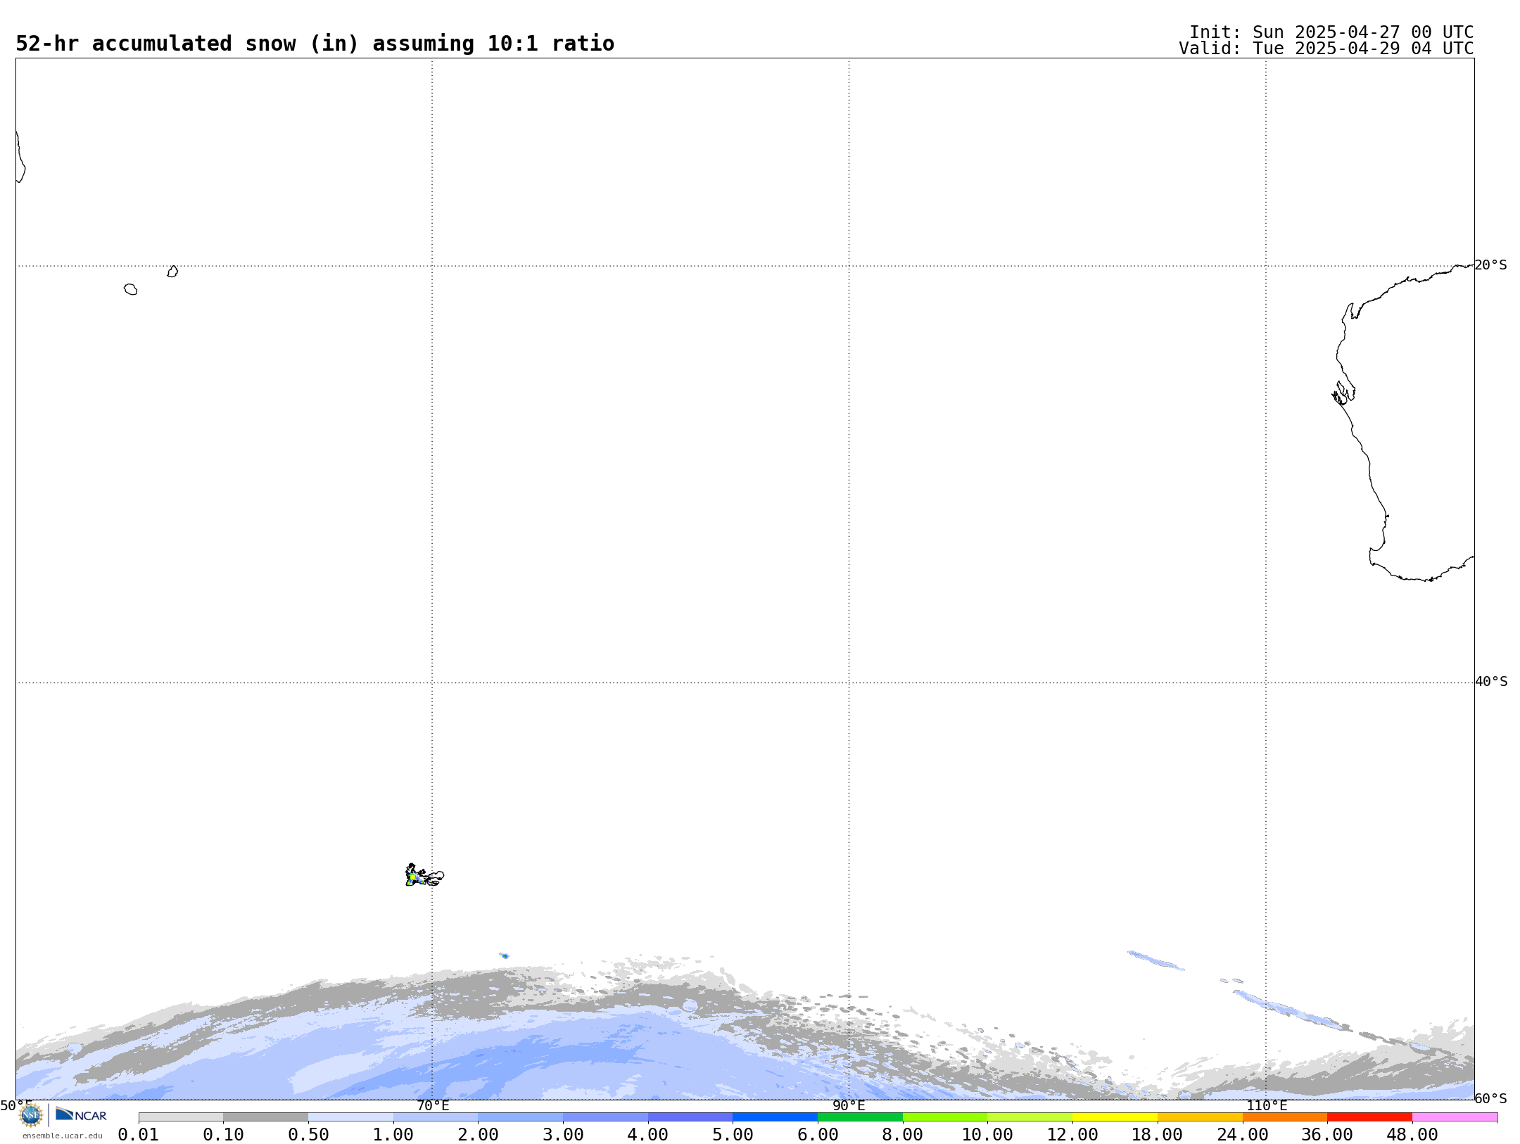Viewport: 1520px width, 1144px height.
Task: Click the NCAR logo
Action: point(81,1114)
